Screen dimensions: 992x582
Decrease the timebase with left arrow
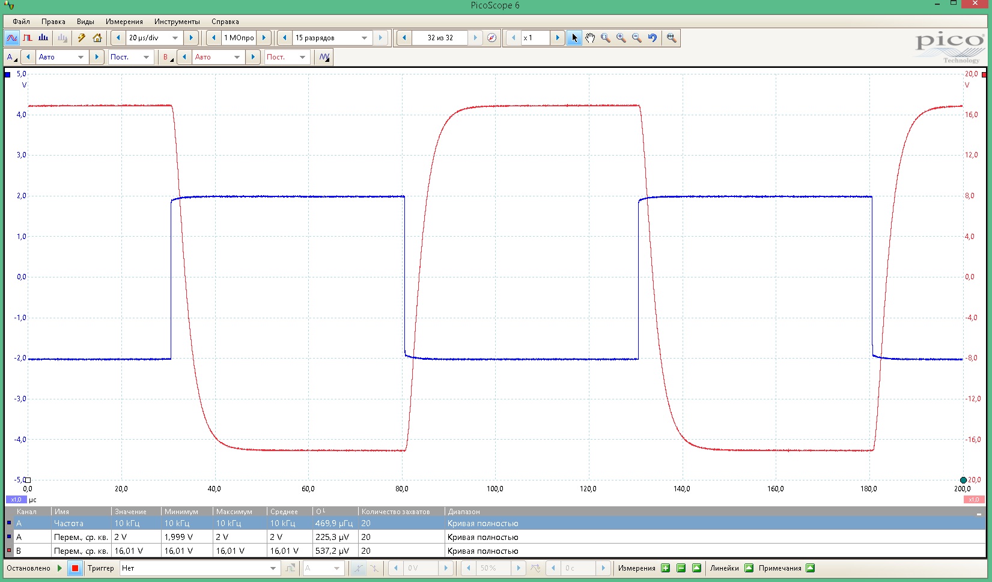[118, 38]
